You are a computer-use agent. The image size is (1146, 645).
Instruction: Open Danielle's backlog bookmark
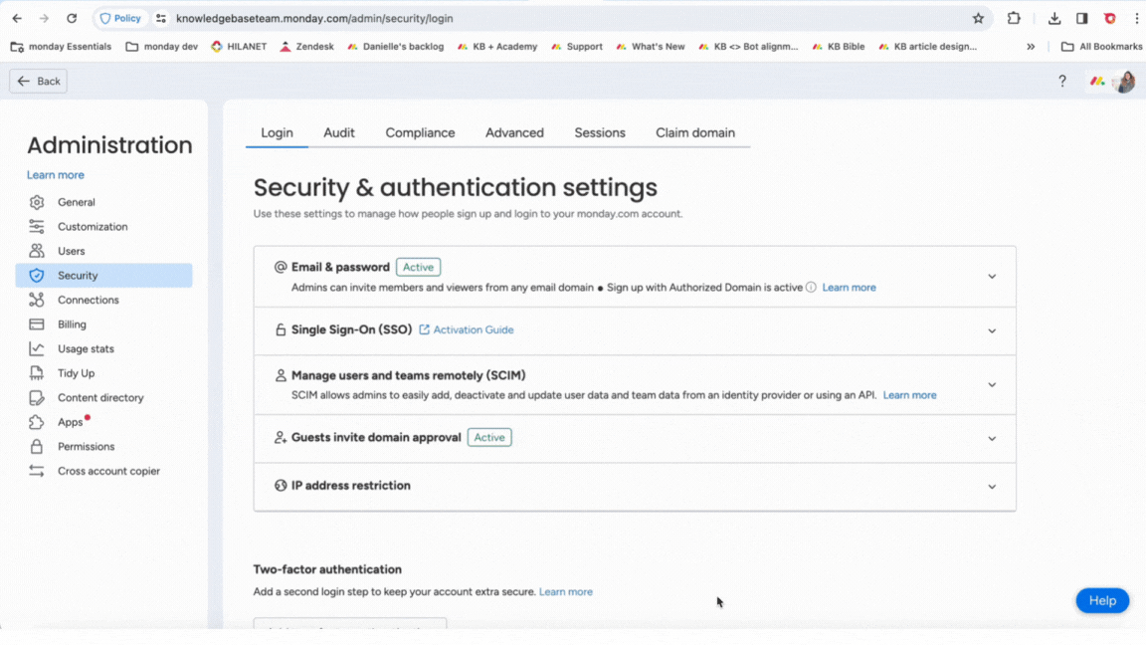pos(395,46)
